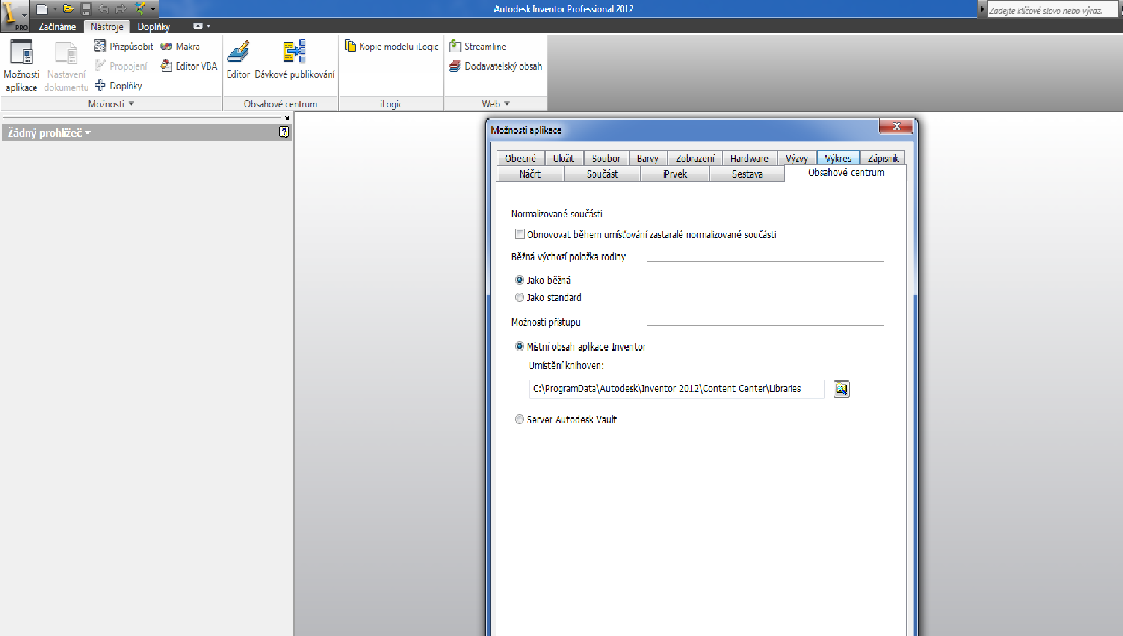Switch to the Hardware tab
1123x636 pixels.
click(749, 158)
